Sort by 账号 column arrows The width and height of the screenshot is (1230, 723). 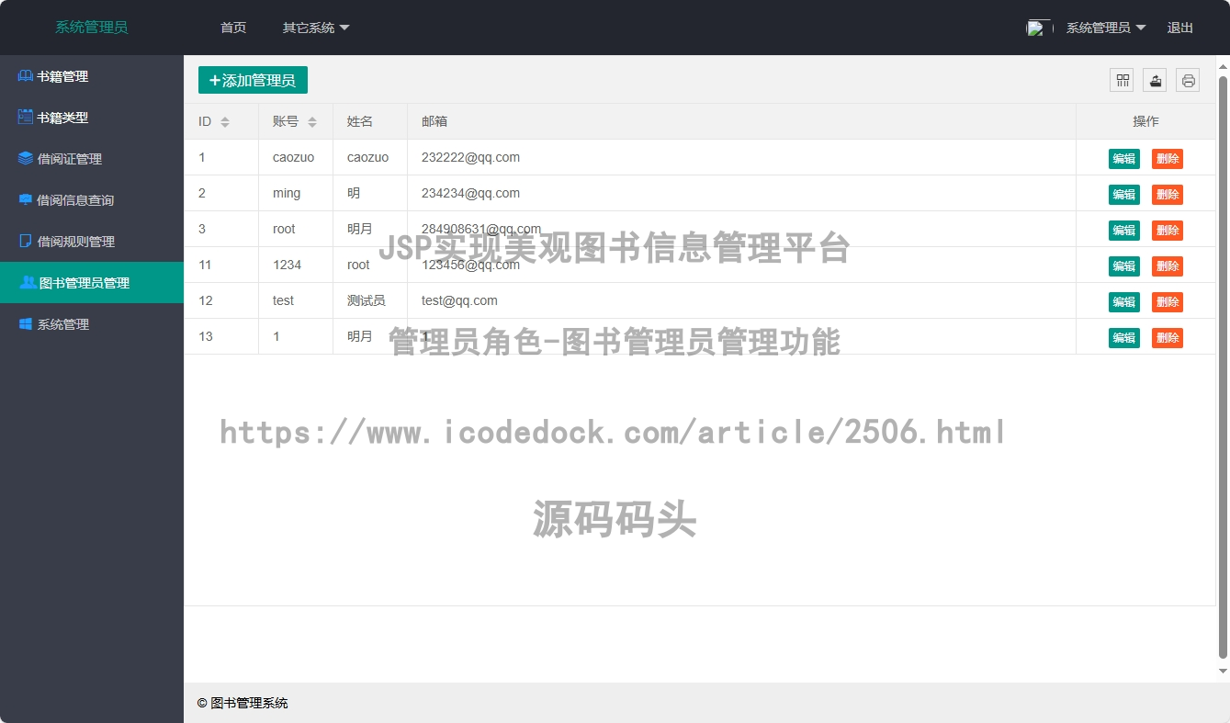tap(312, 122)
